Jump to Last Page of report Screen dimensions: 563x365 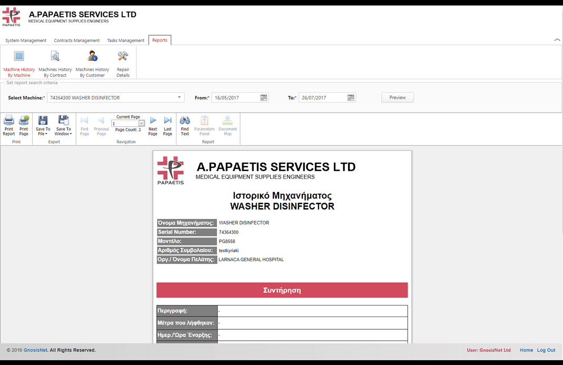click(x=167, y=125)
